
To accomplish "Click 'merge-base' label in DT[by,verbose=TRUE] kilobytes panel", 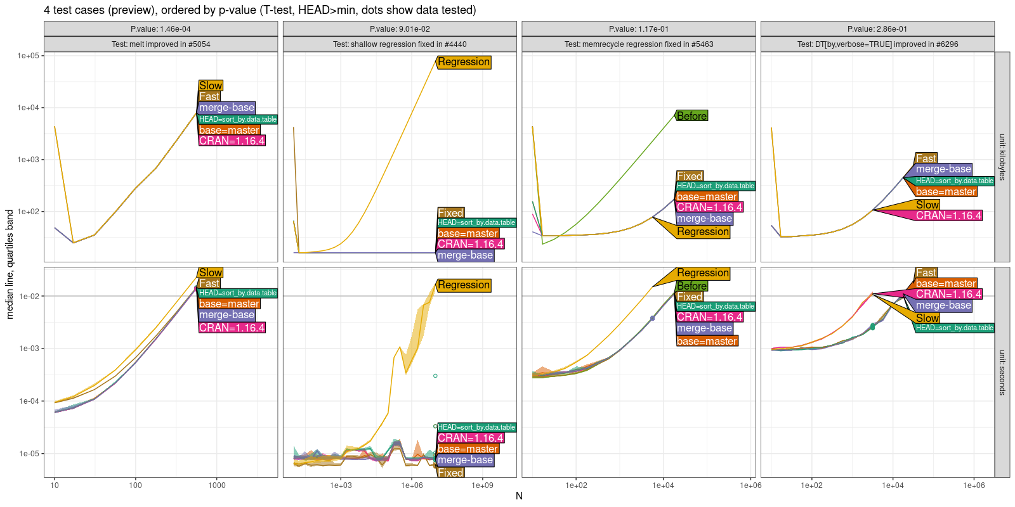I will [x=943, y=169].
